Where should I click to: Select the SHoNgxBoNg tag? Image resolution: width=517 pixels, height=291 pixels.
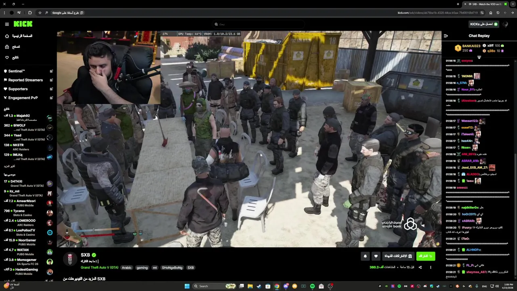[172, 268]
